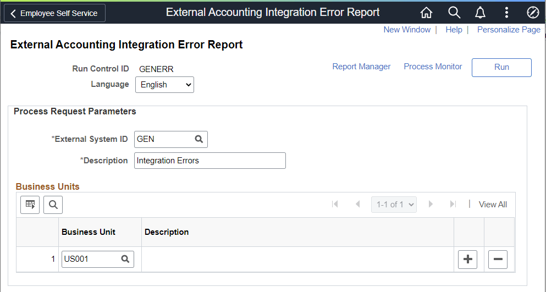Click the GENERR Run Control ID value
The image size is (546, 292).
[x=156, y=69]
